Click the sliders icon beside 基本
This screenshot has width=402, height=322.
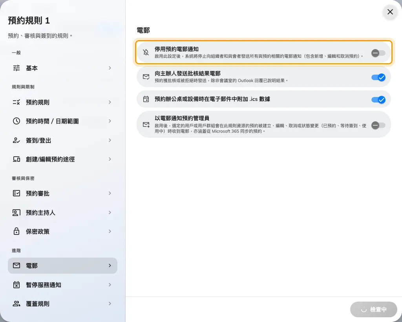pyautogui.click(x=16, y=68)
